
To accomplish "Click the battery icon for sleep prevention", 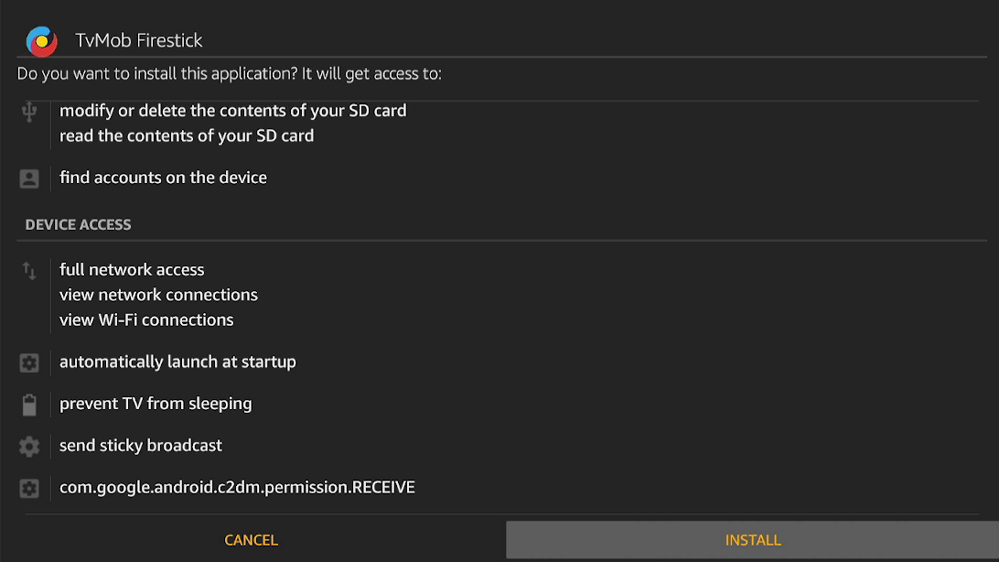I will [x=29, y=405].
